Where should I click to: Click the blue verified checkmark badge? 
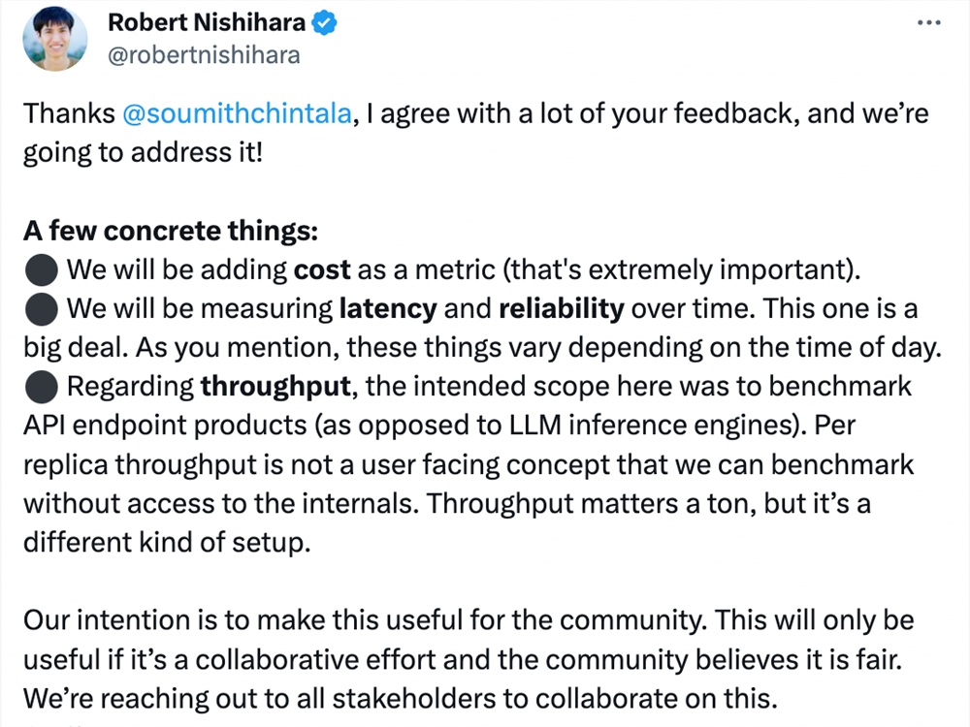(x=324, y=23)
